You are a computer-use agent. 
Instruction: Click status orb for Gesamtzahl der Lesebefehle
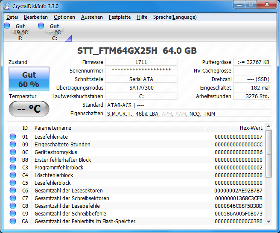tap(13, 206)
